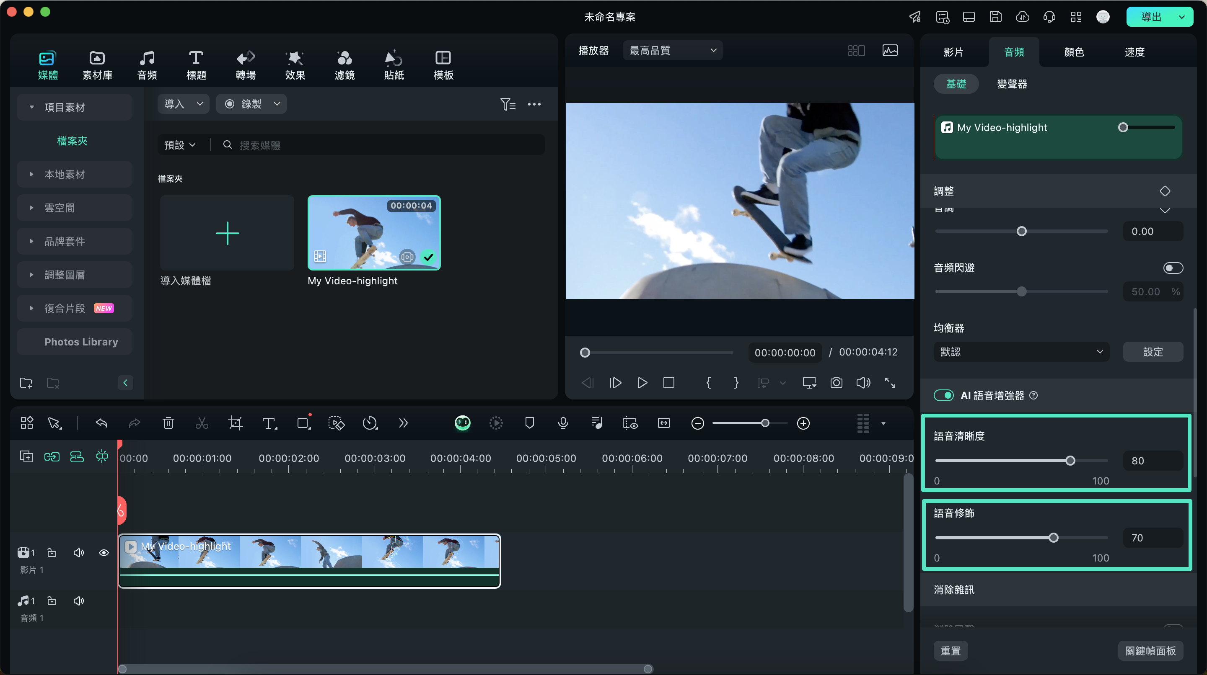1207x675 pixels.
Task: Stop playback with the square button
Action: [x=668, y=382]
